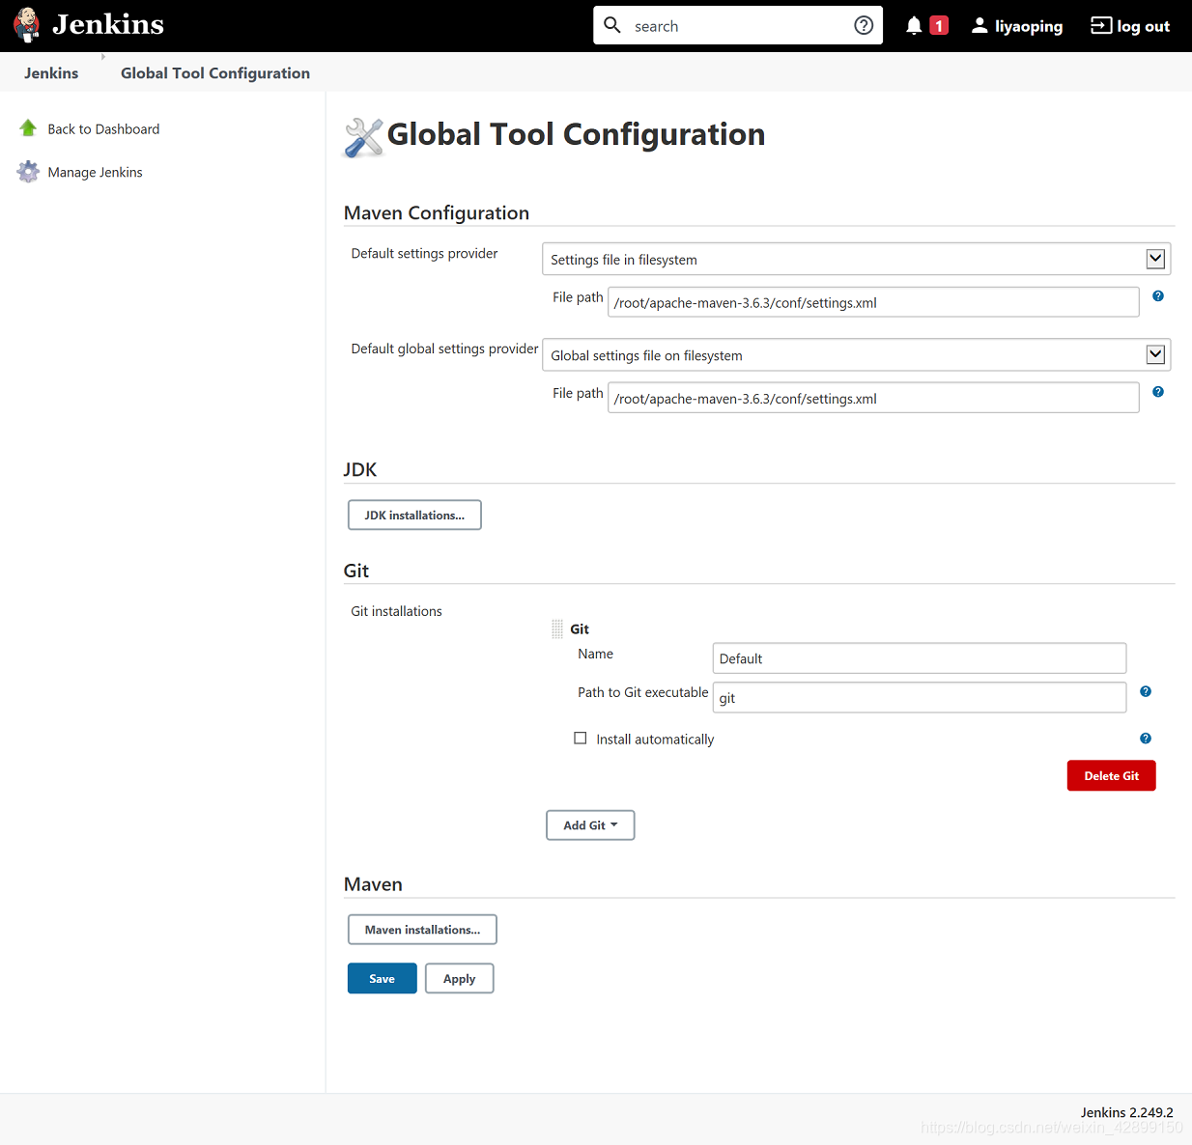Click the Jenkins butler logo icon
This screenshot has width=1192, height=1145.
coord(27,25)
